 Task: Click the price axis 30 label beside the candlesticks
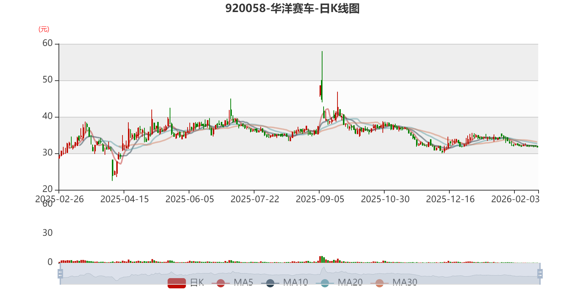pos(48,153)
